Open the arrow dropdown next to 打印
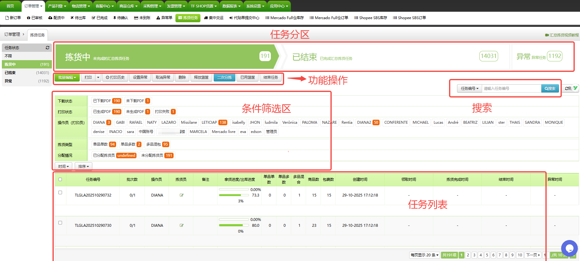This screenshot has height=261, width=580. [x=98, y=77]
